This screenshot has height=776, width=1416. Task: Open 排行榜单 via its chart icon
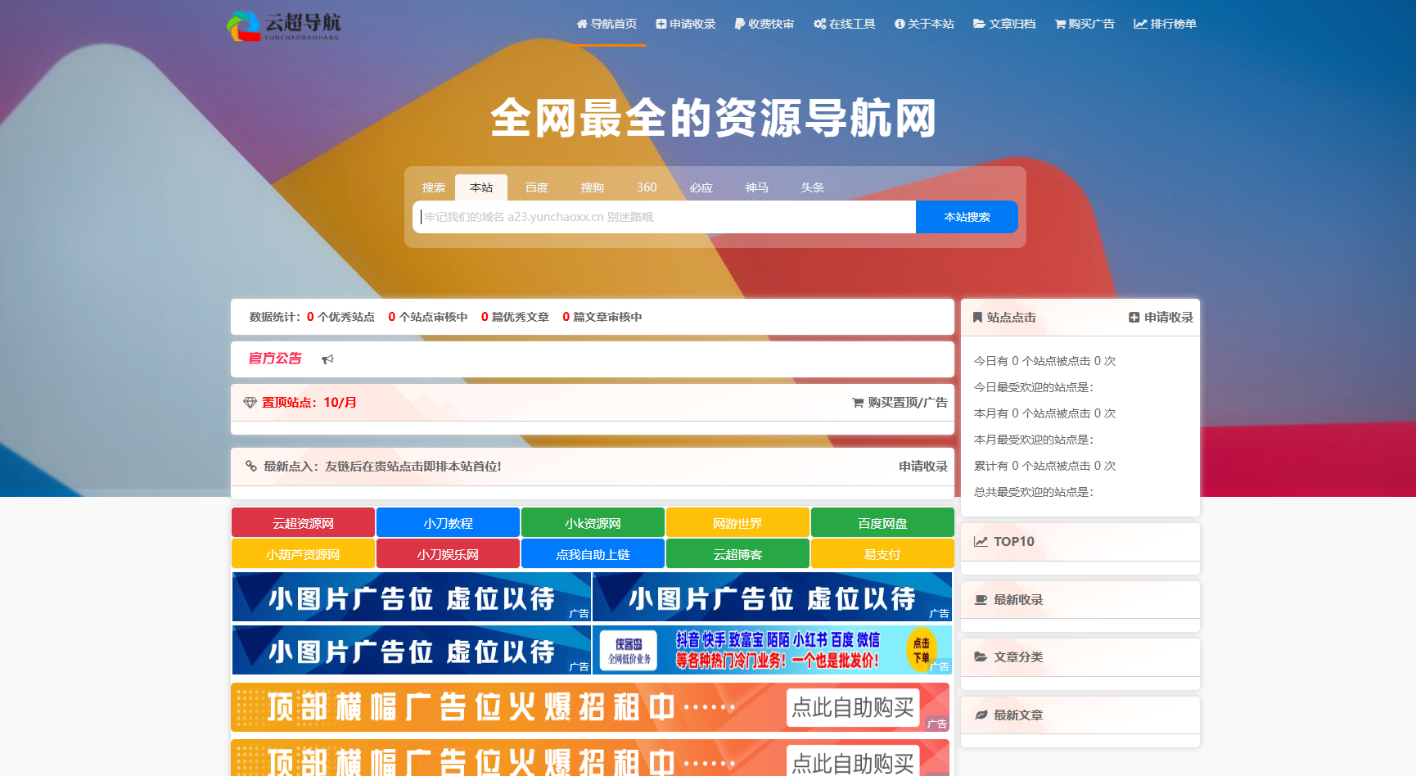1139,24
